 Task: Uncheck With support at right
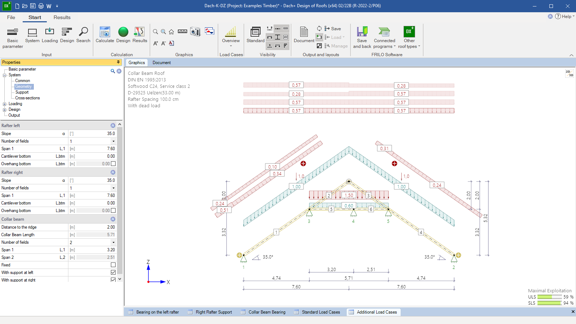tap(113, 280)
